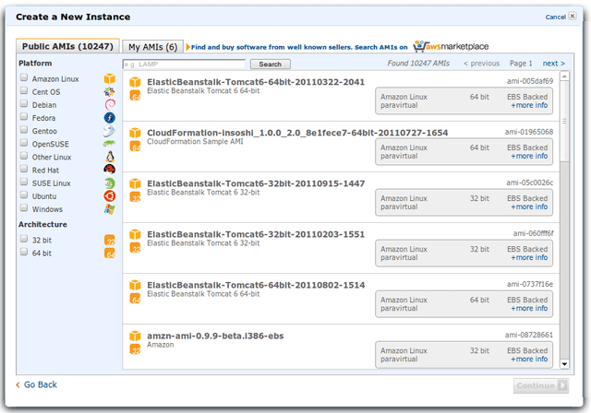The width and height of the screenshot is (591, 413).
Task: Expand more info for CloudFormation sample AMI
Action: click(x=529, y=156)
